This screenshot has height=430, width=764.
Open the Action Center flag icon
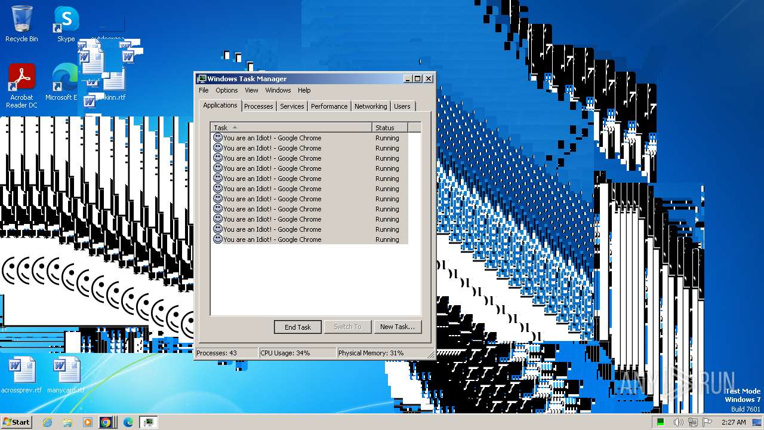click(x=707, y=422)
